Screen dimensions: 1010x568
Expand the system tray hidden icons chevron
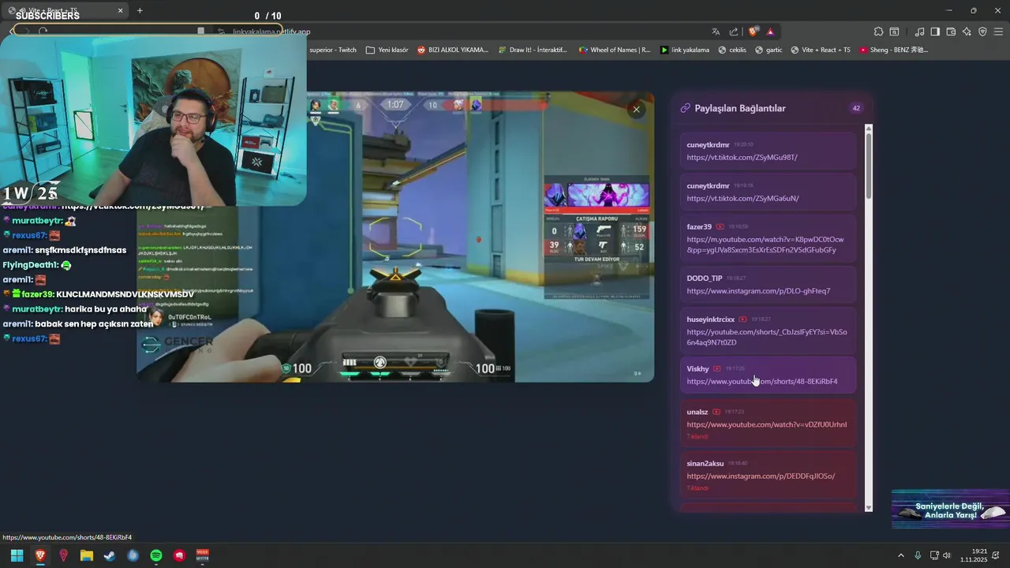coord(900,555)
